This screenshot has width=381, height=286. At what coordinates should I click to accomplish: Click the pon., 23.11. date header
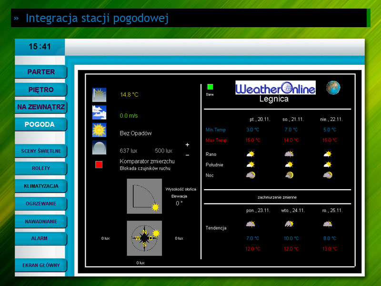click(258, 211)
